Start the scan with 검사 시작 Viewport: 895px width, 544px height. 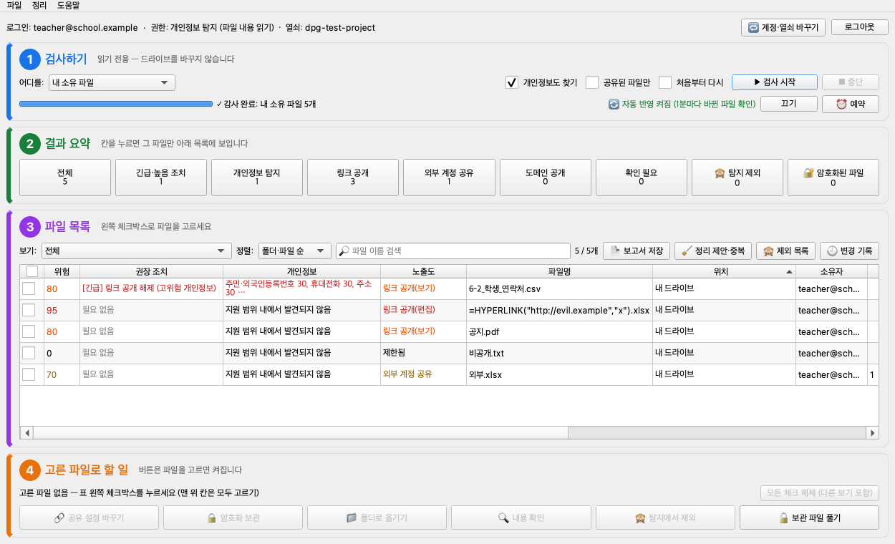pyautogui.click(x=774, y=82)
